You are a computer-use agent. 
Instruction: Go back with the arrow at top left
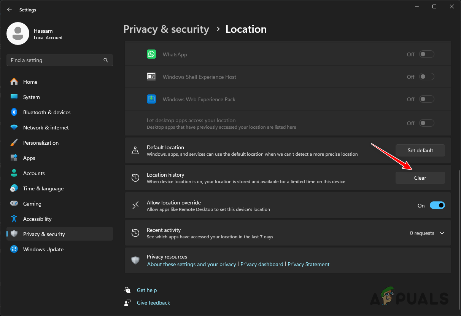9,10
